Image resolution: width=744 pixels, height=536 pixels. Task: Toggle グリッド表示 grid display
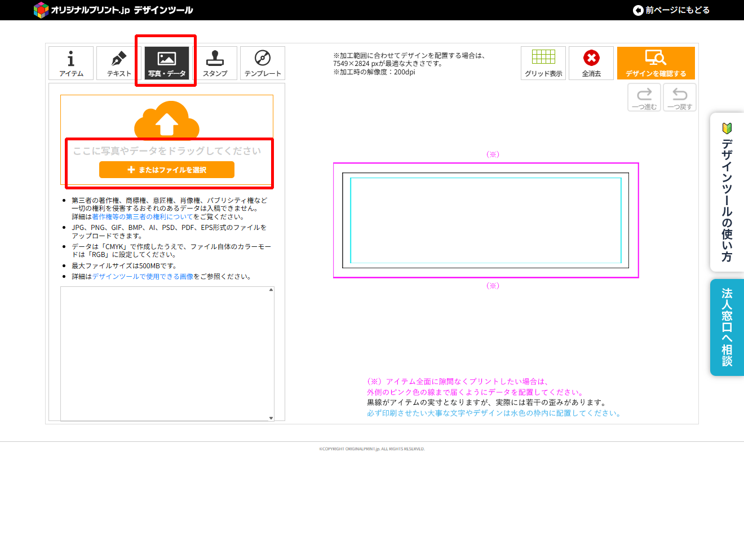coord(543,63)
